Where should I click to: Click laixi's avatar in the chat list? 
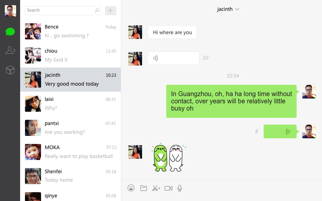click(x=33, y=104)
